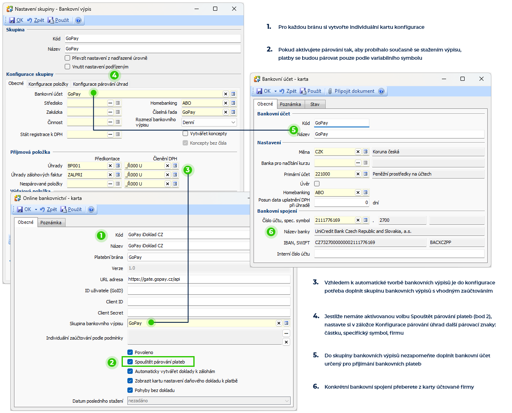Click Posun data uplatnění DPH days field
Image resolution: width=512 pixels, height=413 pixels.
point(342,202)
